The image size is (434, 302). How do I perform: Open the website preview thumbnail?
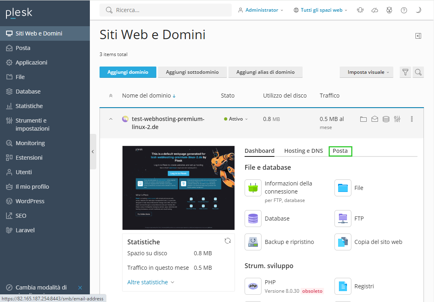click(x=179, y=188)
